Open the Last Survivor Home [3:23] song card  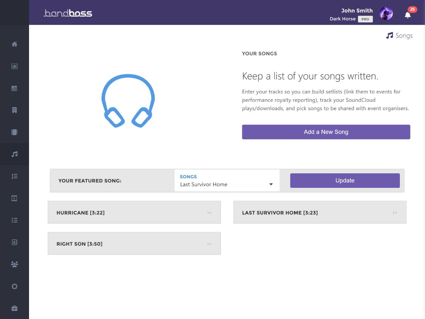(320, 212)
